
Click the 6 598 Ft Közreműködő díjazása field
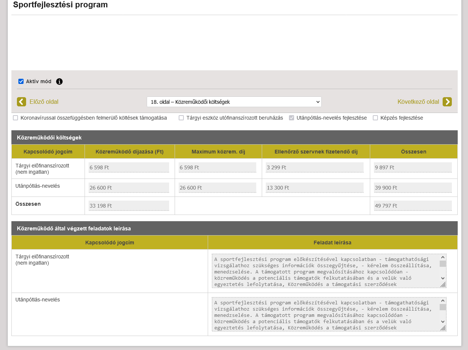pos(129,167)
